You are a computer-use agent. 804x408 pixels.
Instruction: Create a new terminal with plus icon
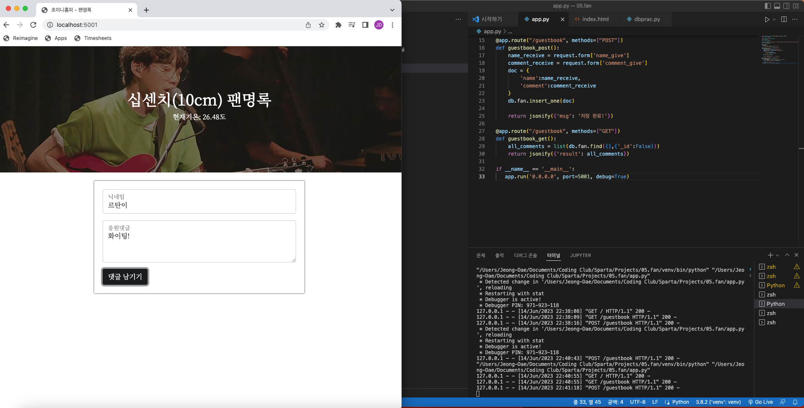(x=770, y=255)
